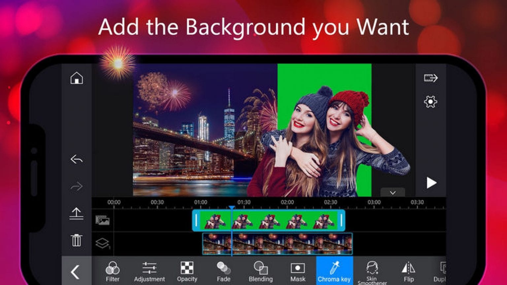The height and width of the screenshot is (285, 507).
Task: Open the Filter tool
Action: pyautogui.click(x=113, y=271)
